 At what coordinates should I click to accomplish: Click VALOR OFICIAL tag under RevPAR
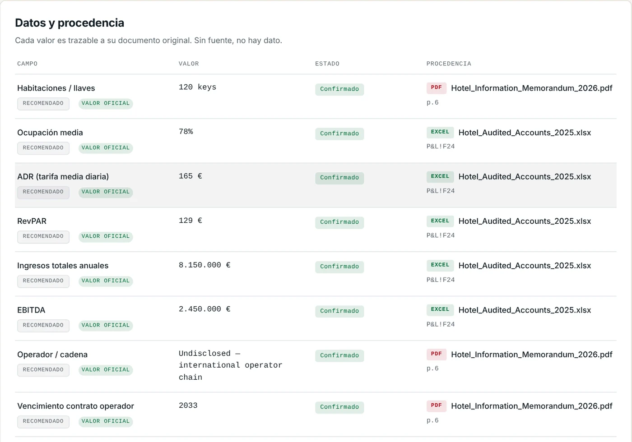(106, 236)
